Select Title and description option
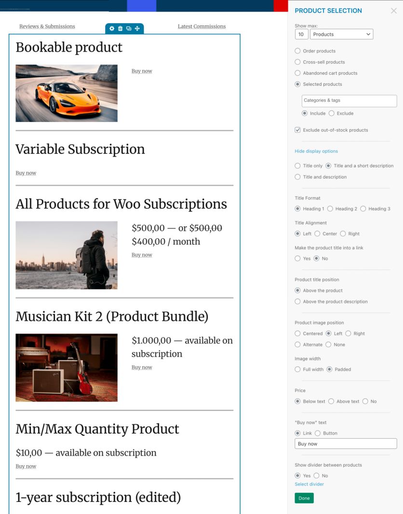 click(297, 177)
